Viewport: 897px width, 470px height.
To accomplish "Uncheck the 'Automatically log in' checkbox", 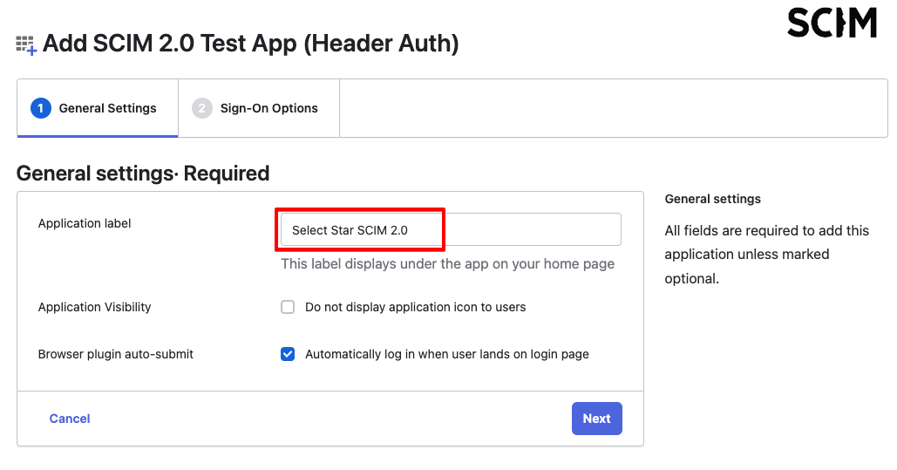I will (288, 354).
